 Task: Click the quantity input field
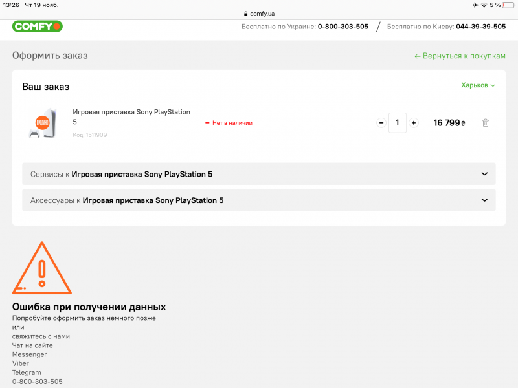(x=398, y=123)
